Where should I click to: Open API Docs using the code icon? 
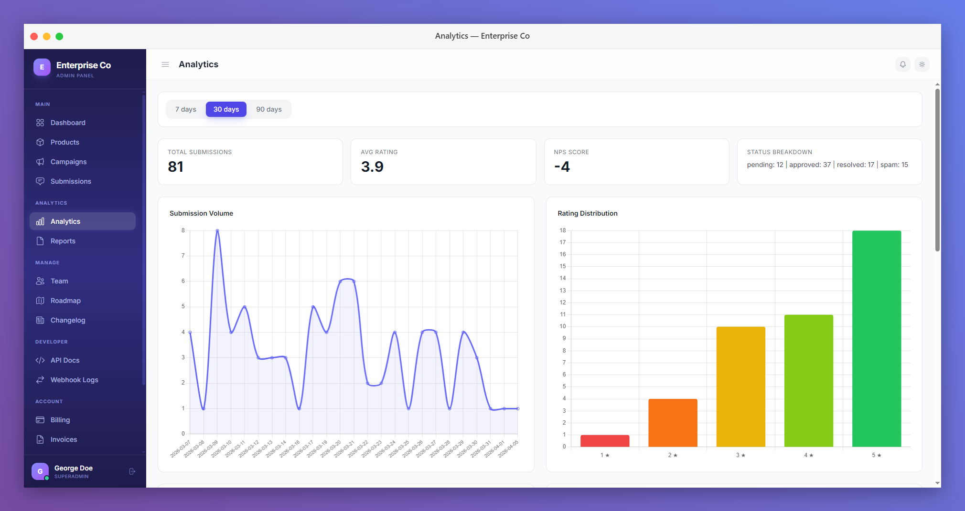tap(41, 360)
